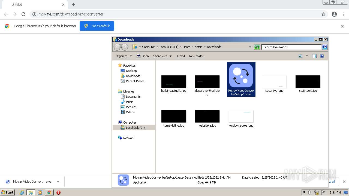Screen dimensions: 349x196
Task: Open Chrome three-dot menu
Action: [343, 14]
